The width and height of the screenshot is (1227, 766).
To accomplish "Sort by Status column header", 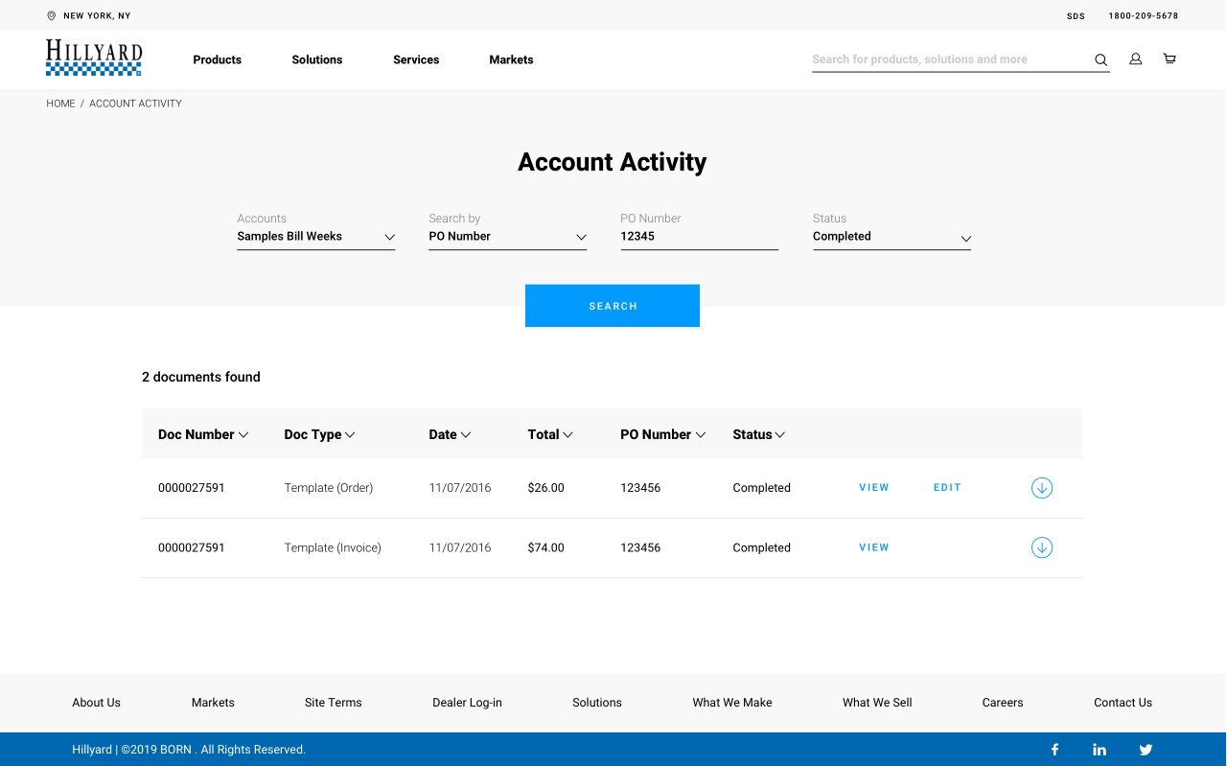I will (x=759, y=434).
